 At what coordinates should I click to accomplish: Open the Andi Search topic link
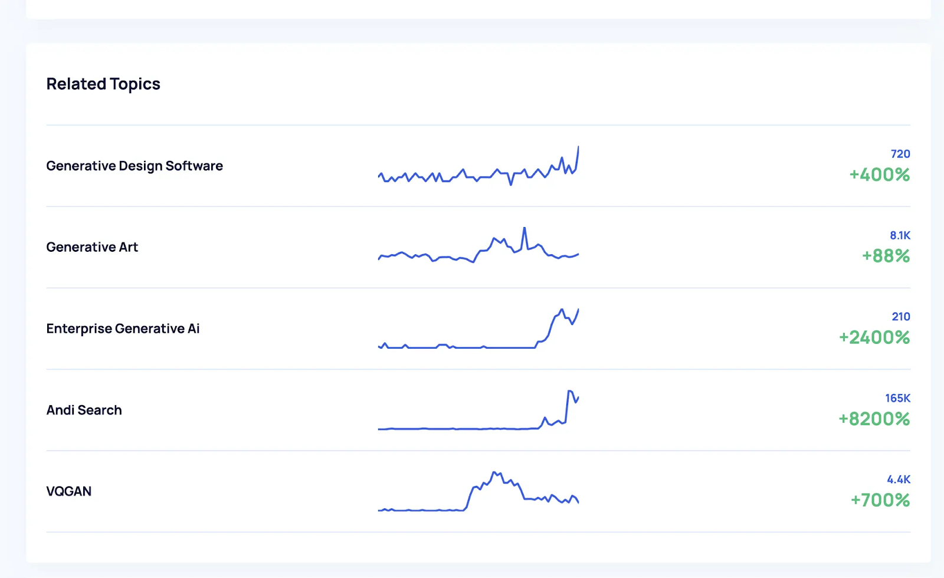tap(84, 410)
